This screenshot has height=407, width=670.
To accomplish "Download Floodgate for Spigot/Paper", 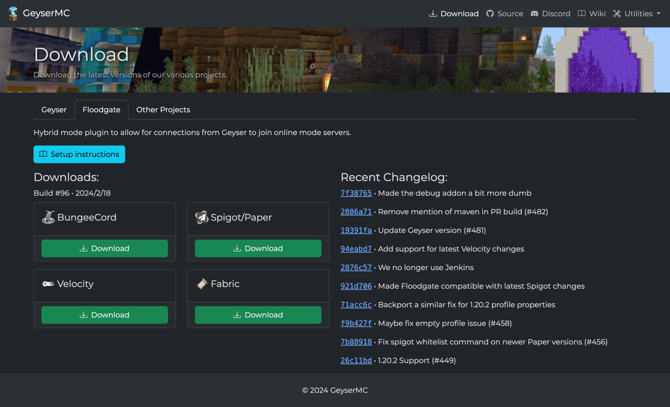I will pos(258,248).
